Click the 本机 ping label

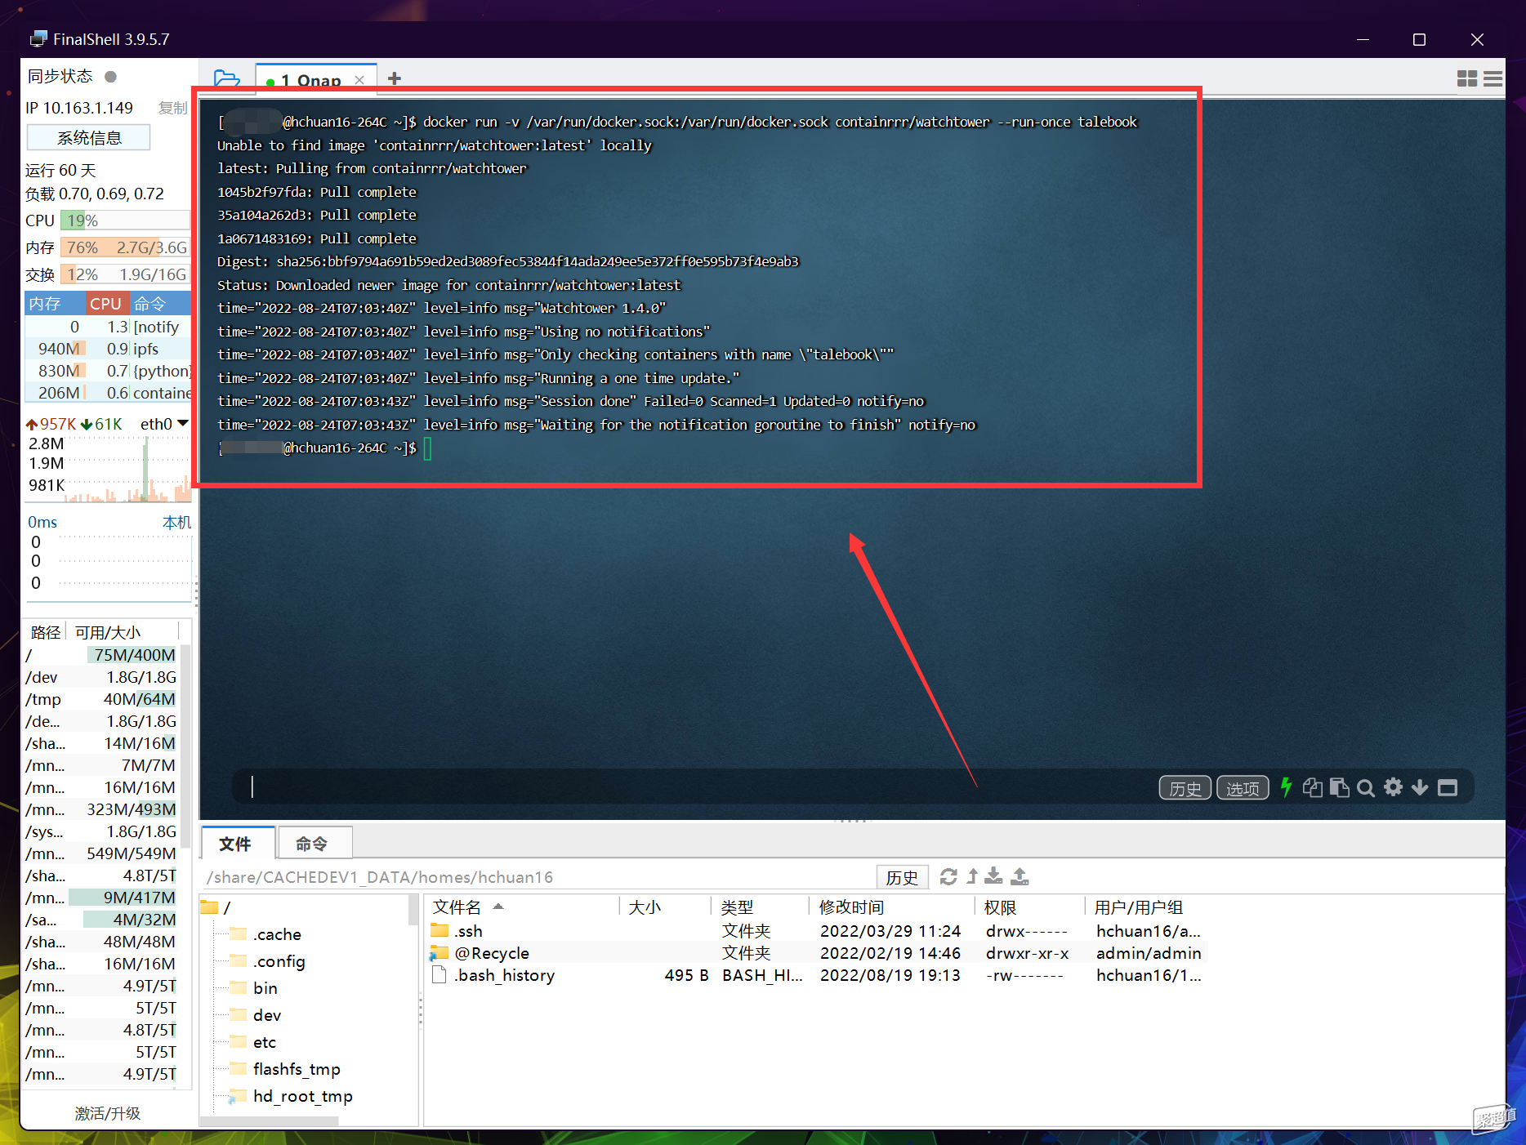[x=176, y=522]
